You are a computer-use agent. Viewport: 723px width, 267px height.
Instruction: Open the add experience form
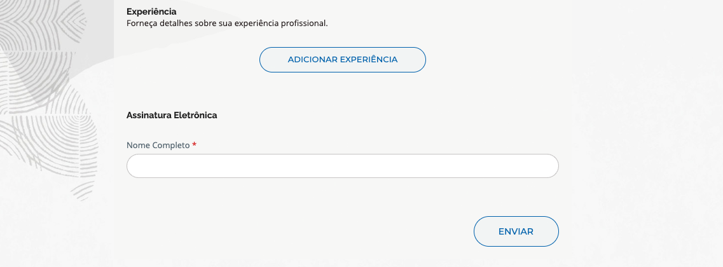342,60
